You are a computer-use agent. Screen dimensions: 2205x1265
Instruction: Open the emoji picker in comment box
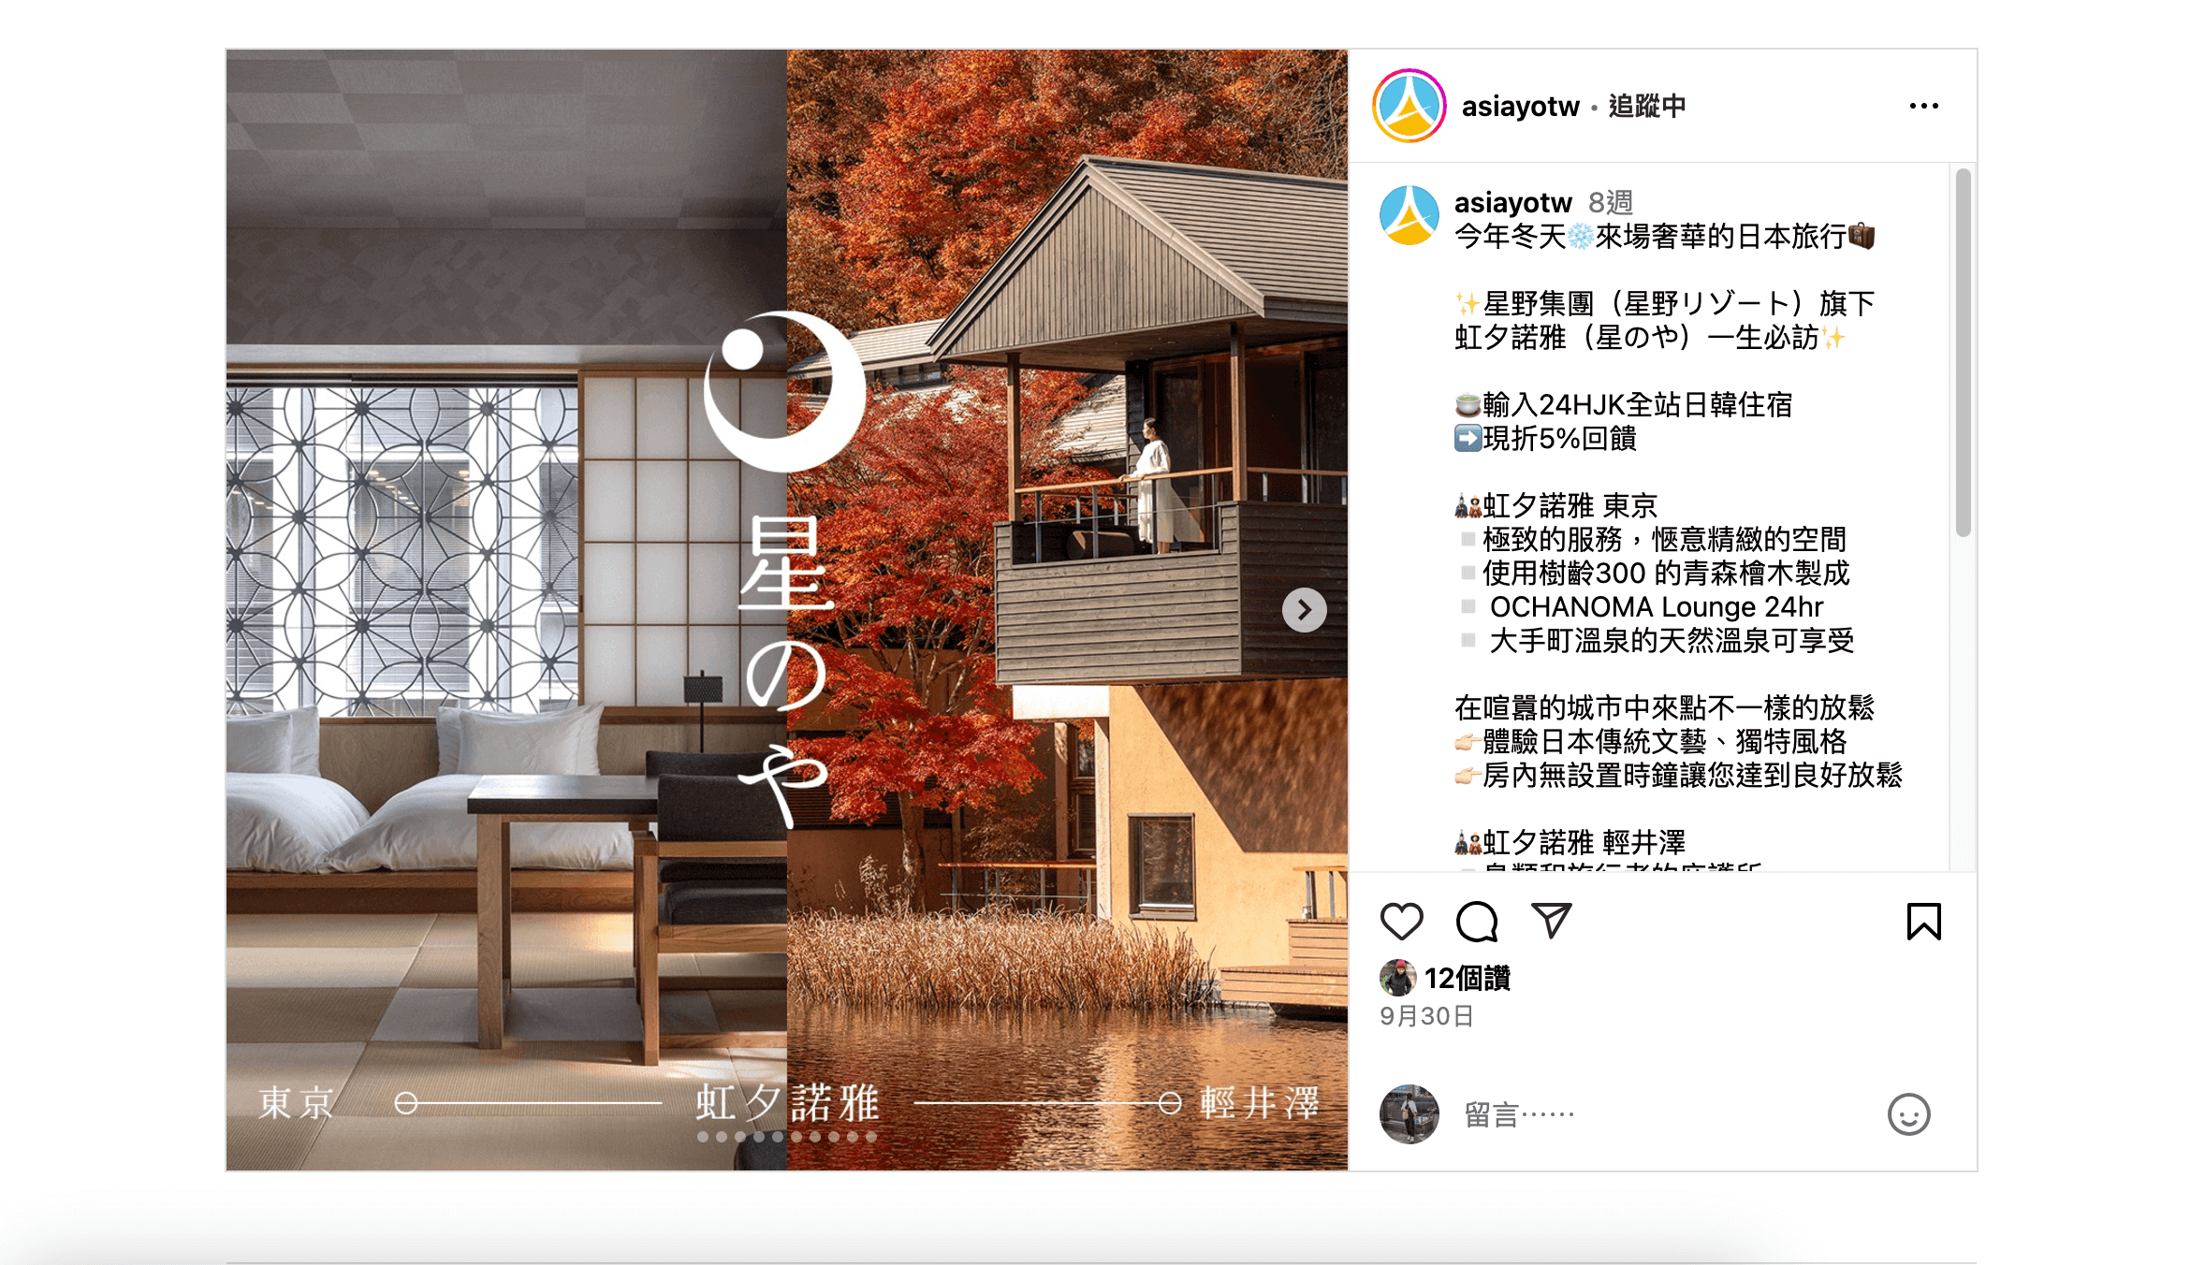pyautogui.click(x=1908, y=1114)
